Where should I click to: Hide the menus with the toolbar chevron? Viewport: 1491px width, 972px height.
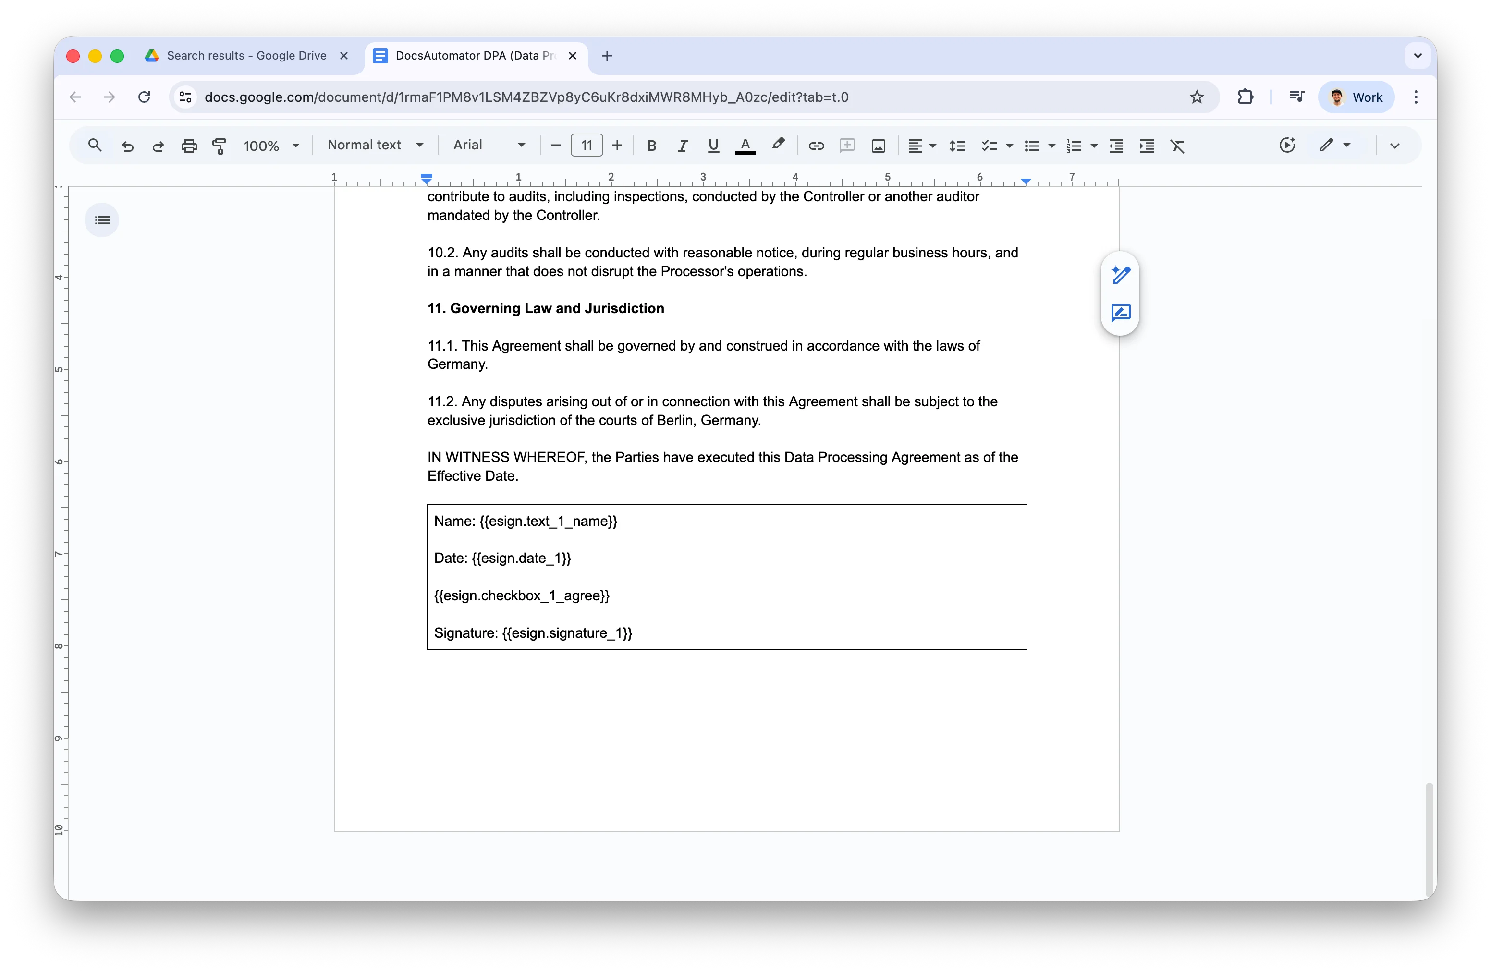pyautogui.click(x=1394, y=146)
